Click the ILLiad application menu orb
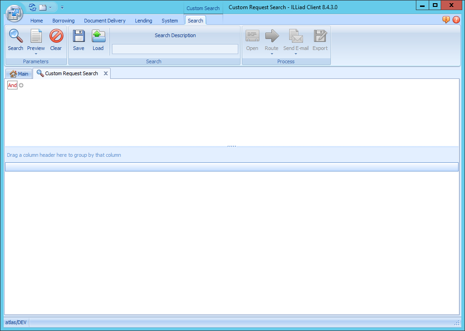The image size is (465, 331). pos(14,13)
